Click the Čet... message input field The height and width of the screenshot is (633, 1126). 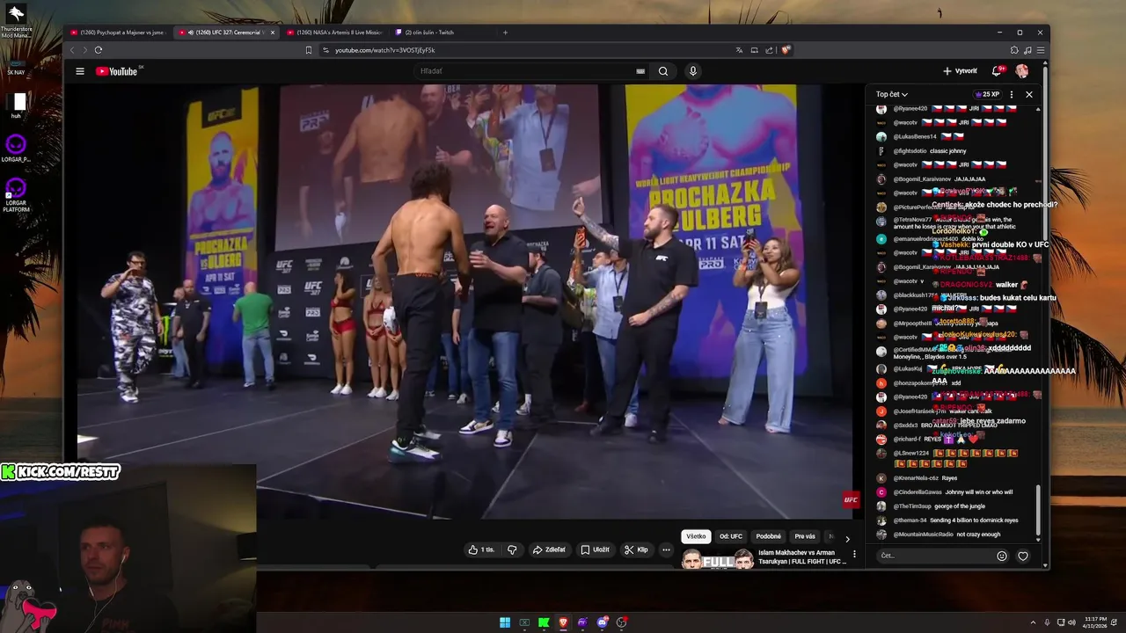(934, 556)
